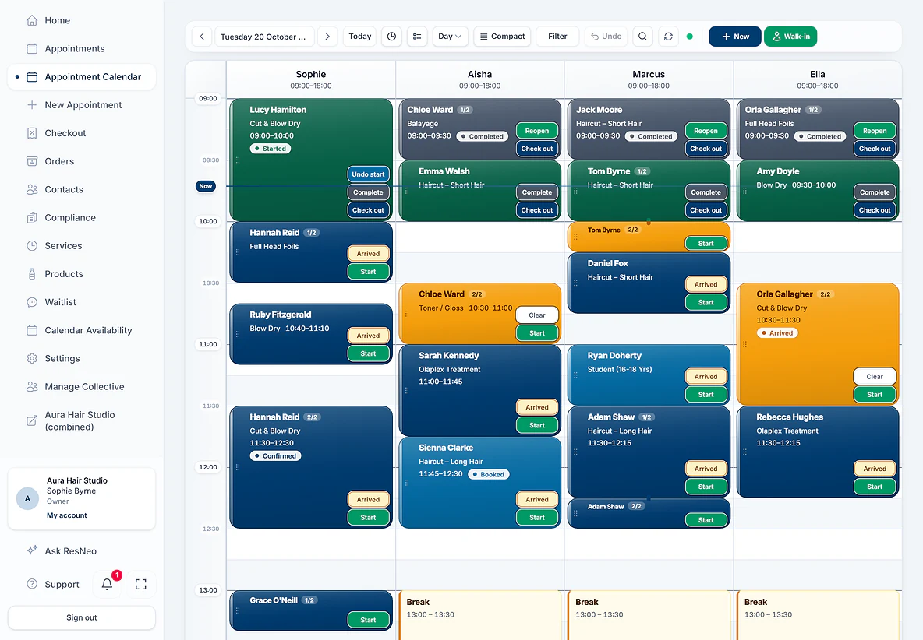This screenshot has width=923, height=640.
Task: Click the Products bottle icon
Action: [32, 274]
